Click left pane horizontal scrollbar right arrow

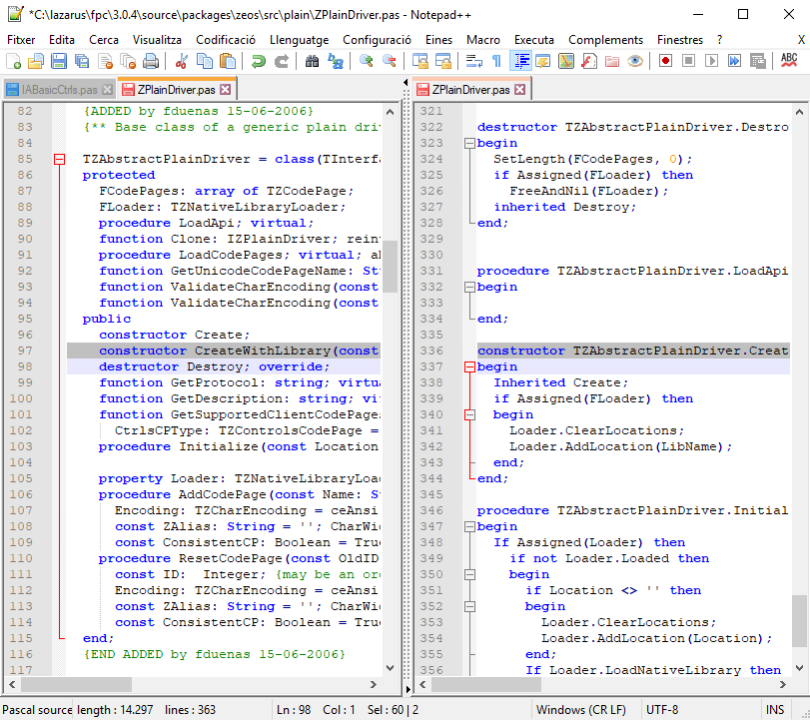pyautogui.click(x=374, y=684)
